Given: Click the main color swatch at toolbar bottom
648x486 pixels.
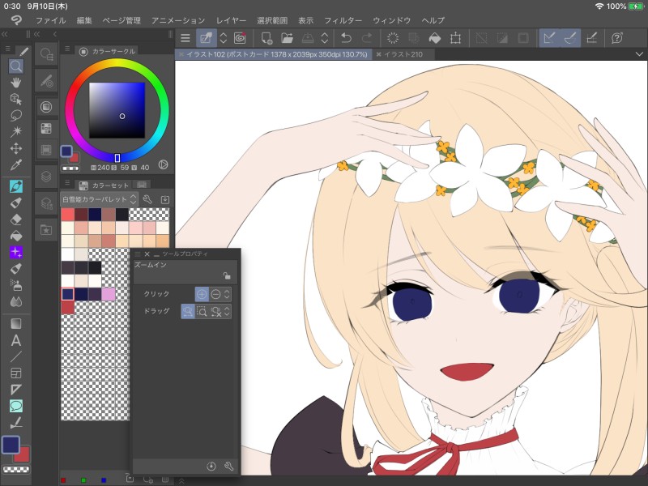Looking at the screenshot, I should coord(11,445).
